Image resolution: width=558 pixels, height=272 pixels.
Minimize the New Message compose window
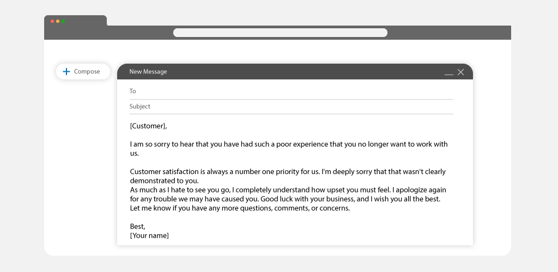(449, 74)
